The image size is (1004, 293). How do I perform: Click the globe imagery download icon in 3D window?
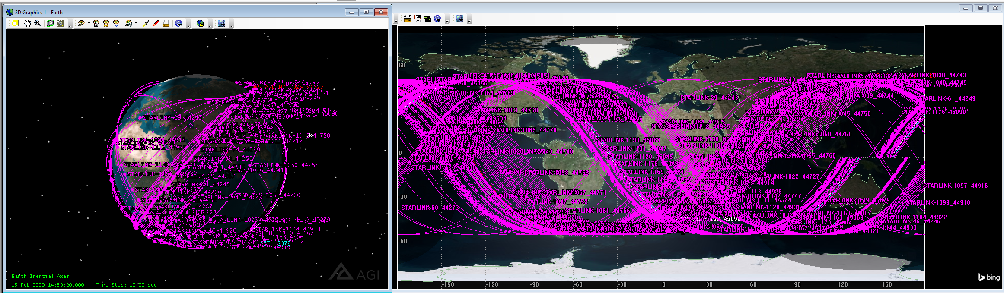[222, 23]
